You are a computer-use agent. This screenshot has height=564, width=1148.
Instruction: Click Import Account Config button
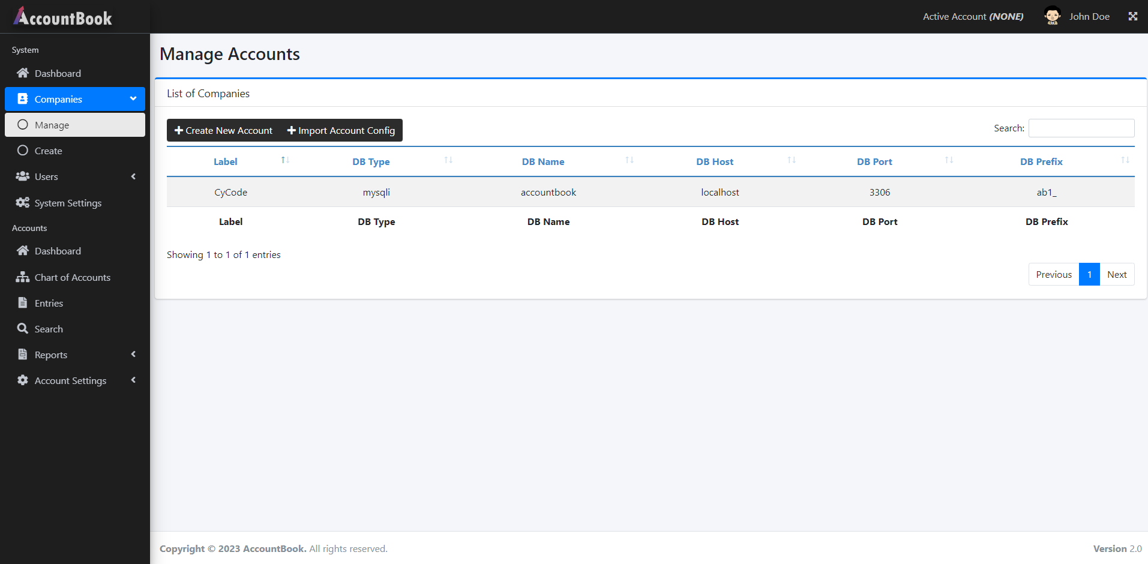(x=341, y=130)
